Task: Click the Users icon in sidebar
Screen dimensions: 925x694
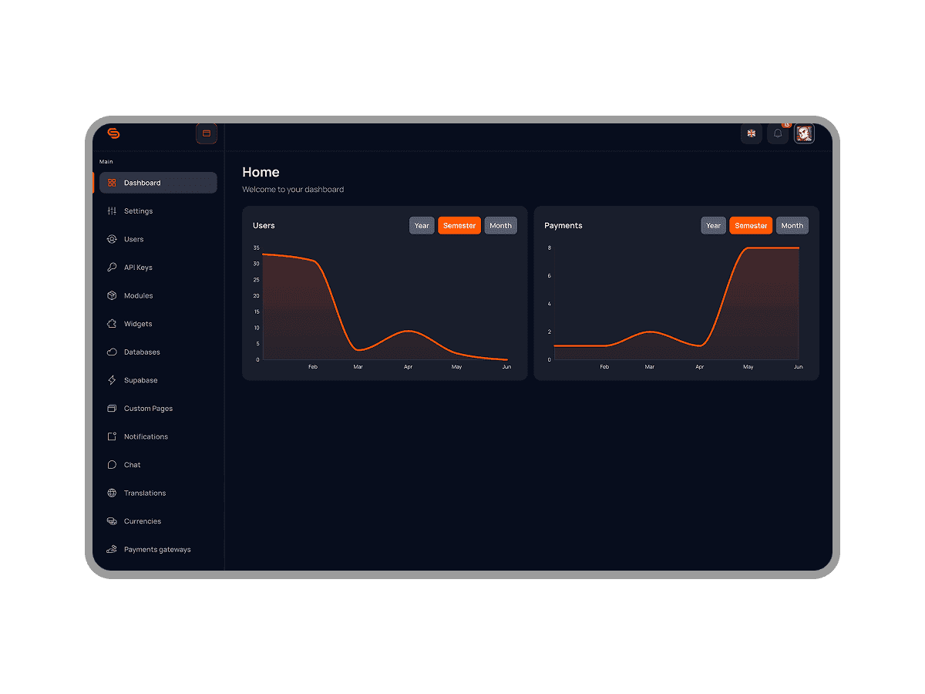Action: (x=112, y=239)
